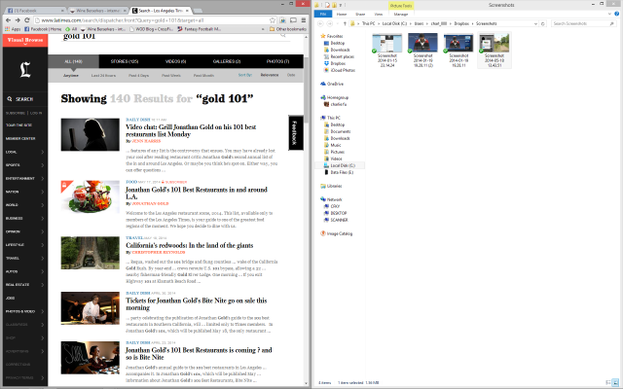This screenshot has height=389, width=623.
Task: Open the Video chat Jonathan Gold article
Action: [191, 130]
